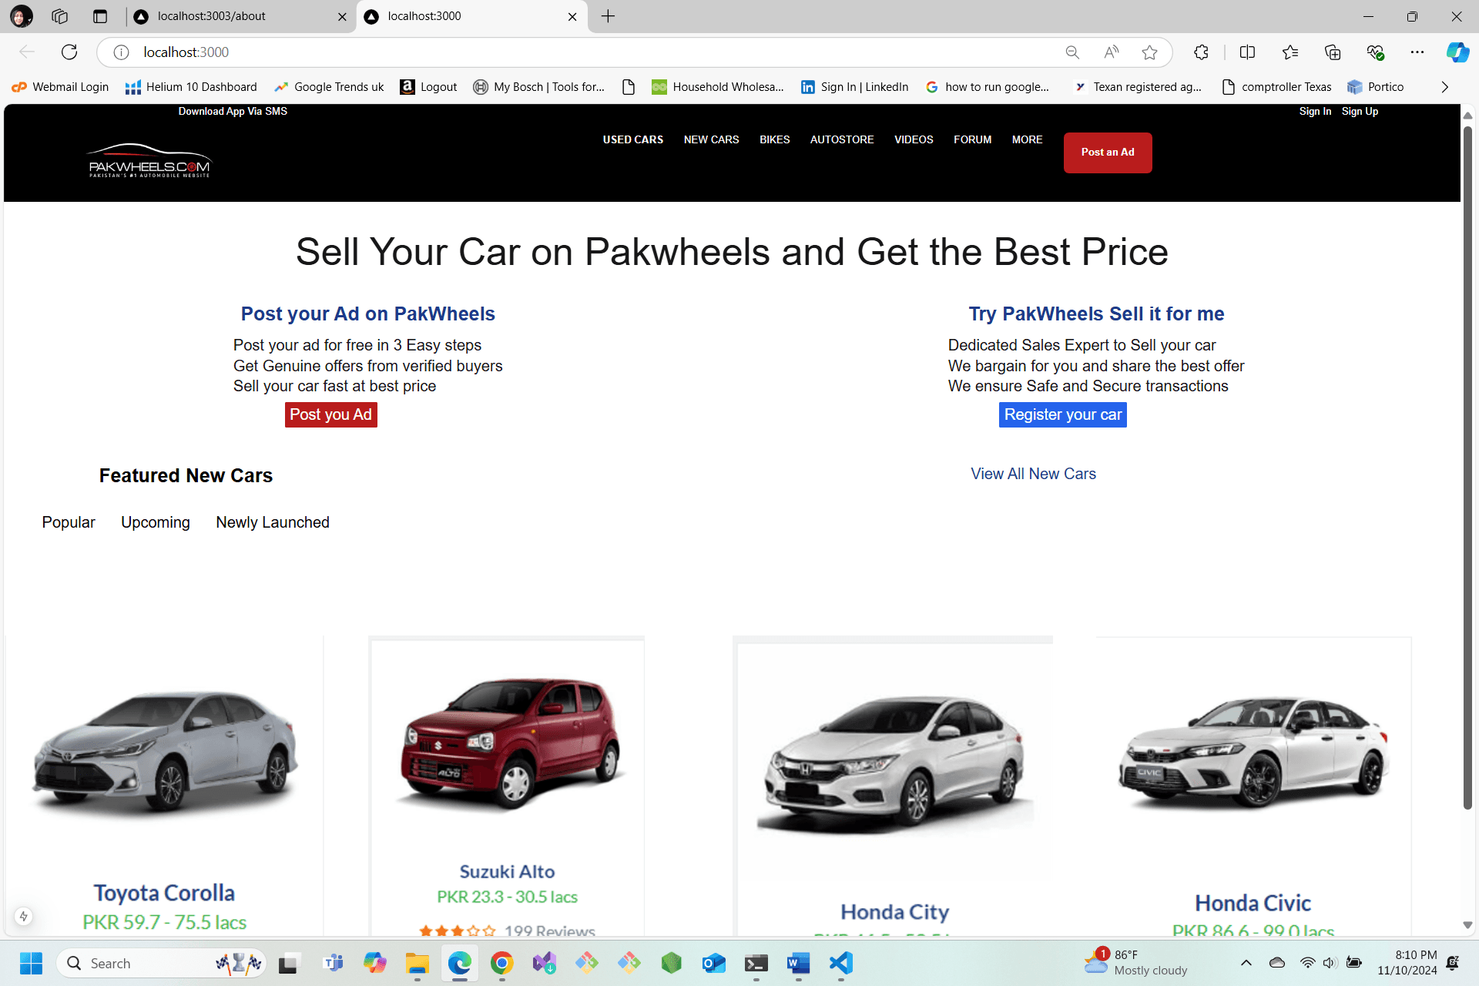
Task: Open the USED CARS menu
Action: point(632,139)
